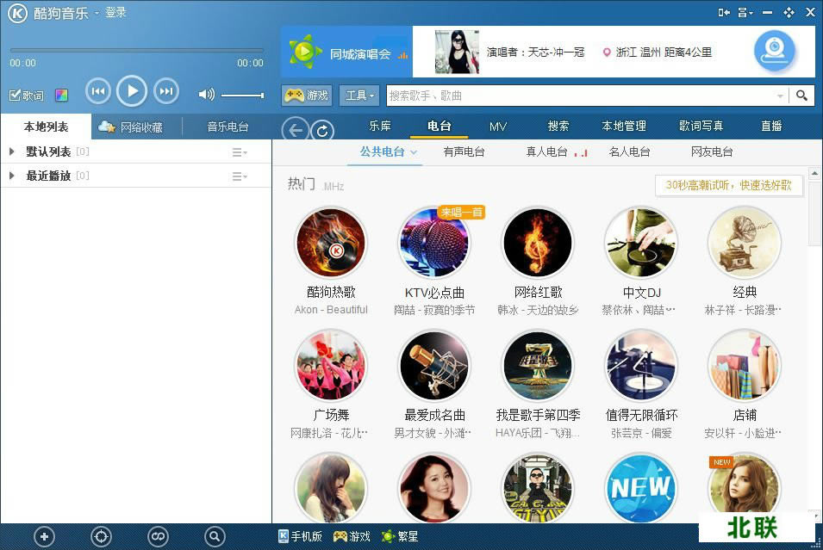This screenshot has height=550, width=823.
Task: Switch to the MV tab
Action: (x=498, y=127)
